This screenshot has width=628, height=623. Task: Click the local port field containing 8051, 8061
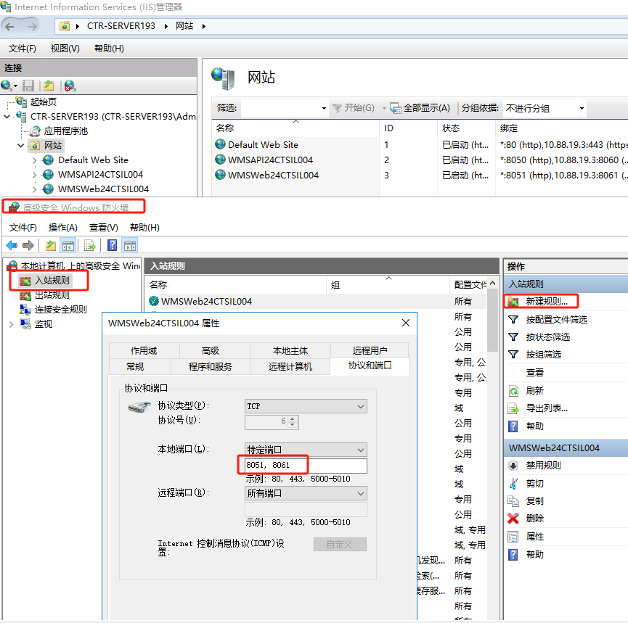[306, 466]
